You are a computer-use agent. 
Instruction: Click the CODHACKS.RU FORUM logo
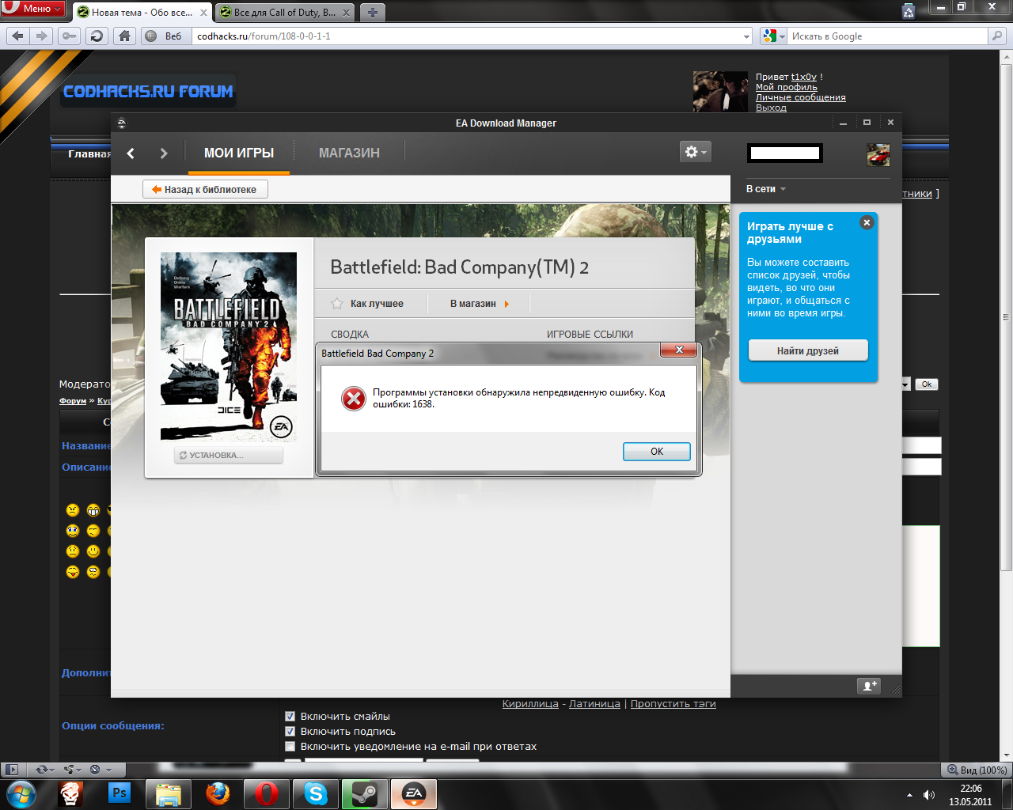148,92
